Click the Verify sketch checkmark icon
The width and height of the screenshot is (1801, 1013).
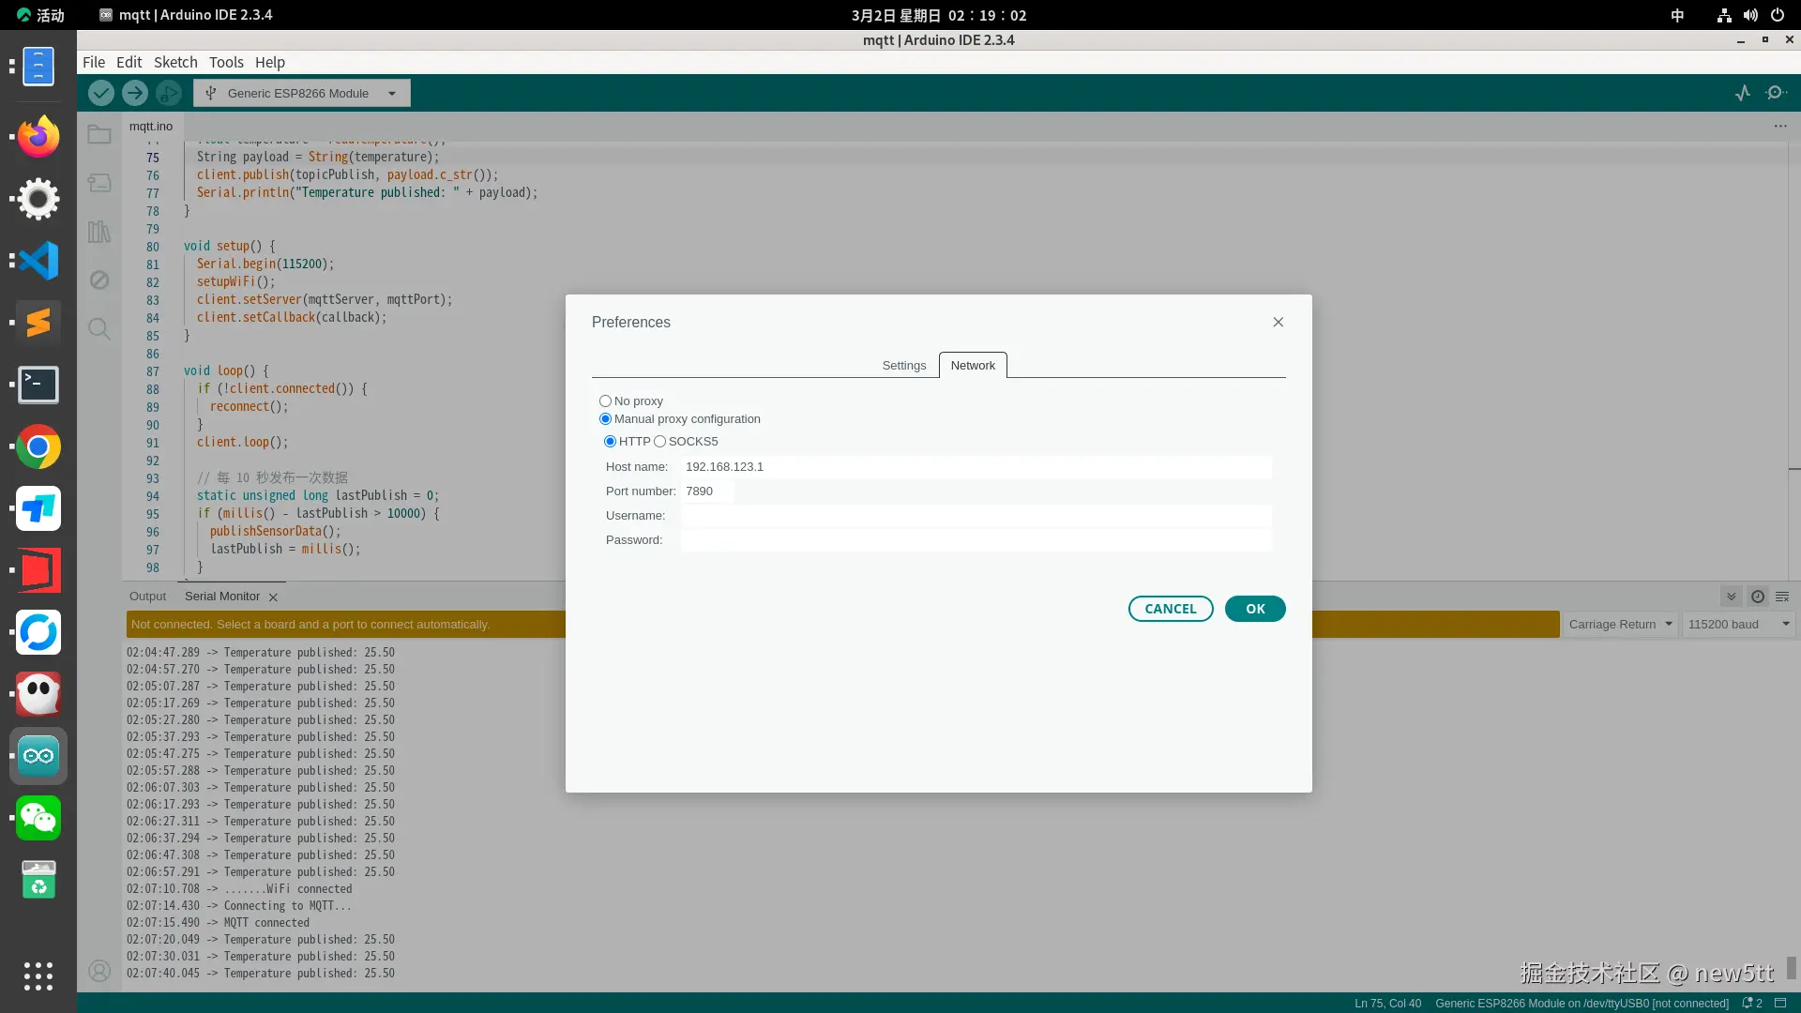[x=101, y=93]
